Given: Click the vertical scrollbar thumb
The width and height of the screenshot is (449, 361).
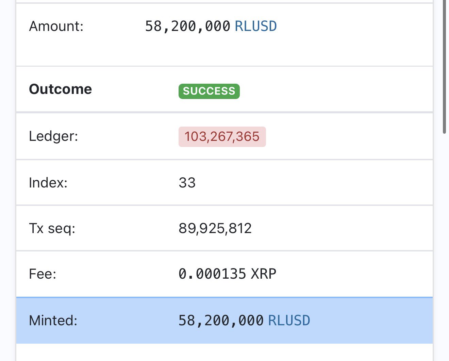Looking at the screenshot, I should point(444,68).
